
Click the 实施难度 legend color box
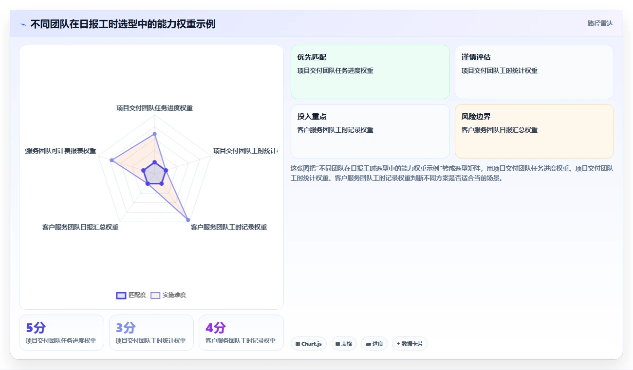[155, 295]
